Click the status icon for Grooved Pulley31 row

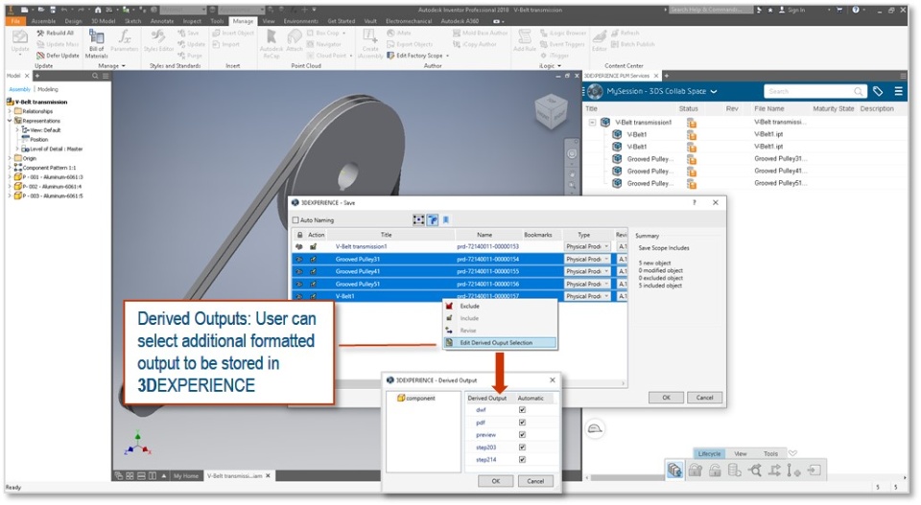(692, 159)
